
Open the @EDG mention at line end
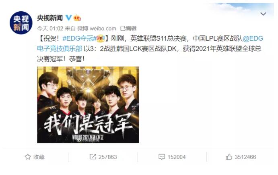(253, 38)
